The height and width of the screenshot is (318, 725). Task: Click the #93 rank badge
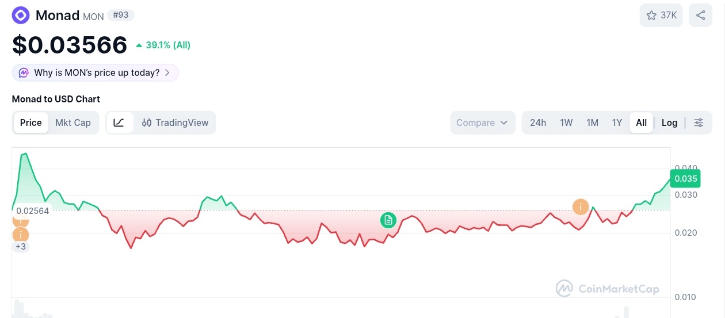click(121, 15)
